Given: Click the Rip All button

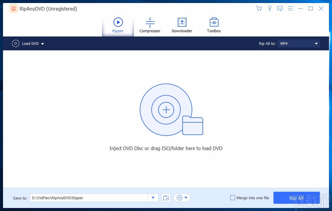Looking at the screenshot, I should point(296,198).
